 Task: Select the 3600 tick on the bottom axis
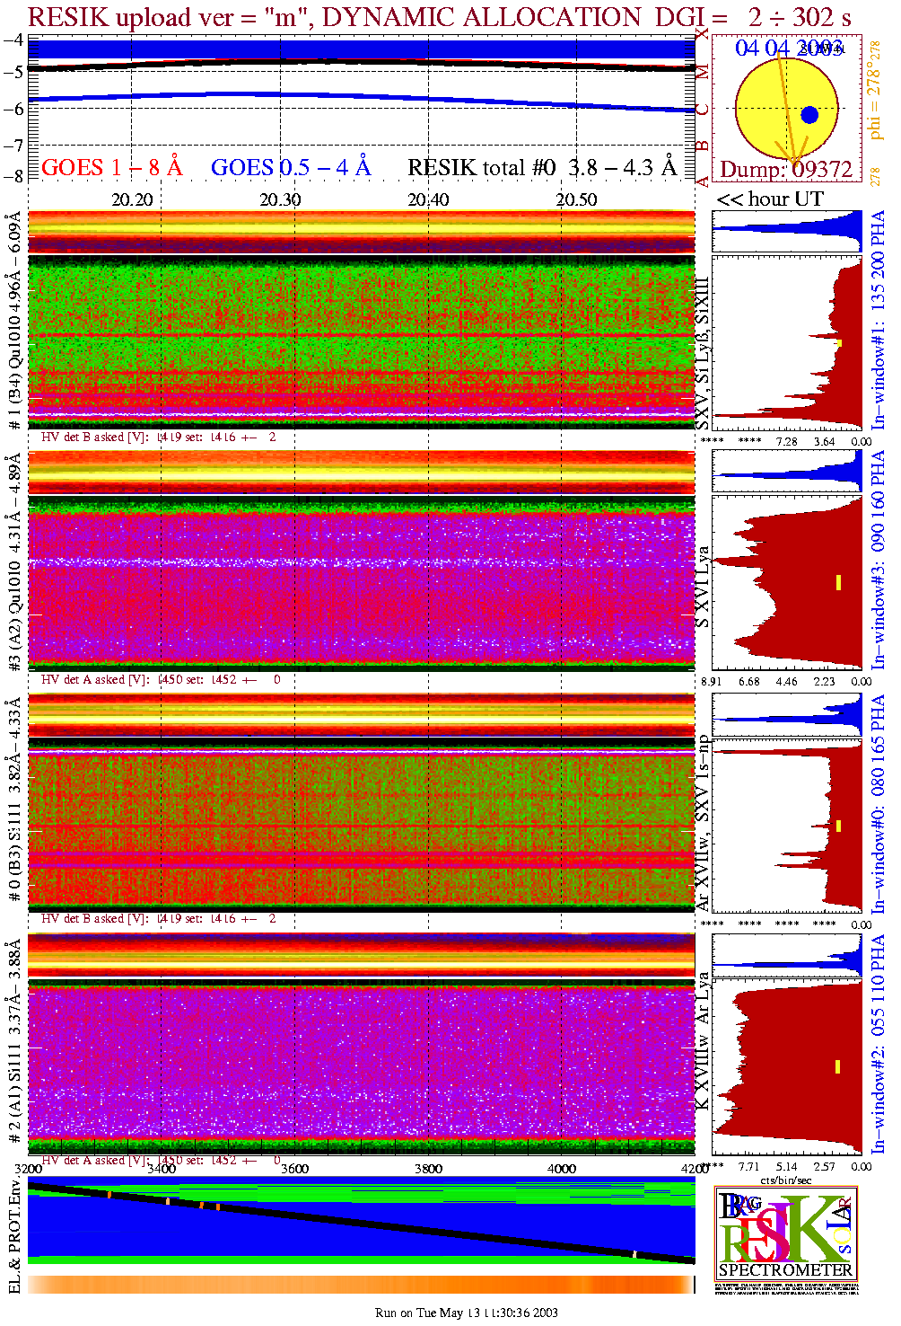(x=294, y=1169)
